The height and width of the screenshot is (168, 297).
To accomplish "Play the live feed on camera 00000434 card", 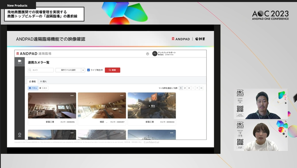I will click(x=152, y=106).
